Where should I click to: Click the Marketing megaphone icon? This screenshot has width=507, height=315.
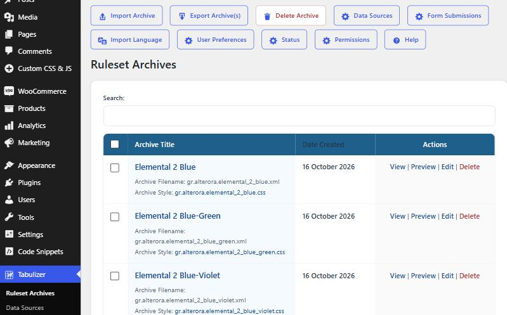(9, 143)
